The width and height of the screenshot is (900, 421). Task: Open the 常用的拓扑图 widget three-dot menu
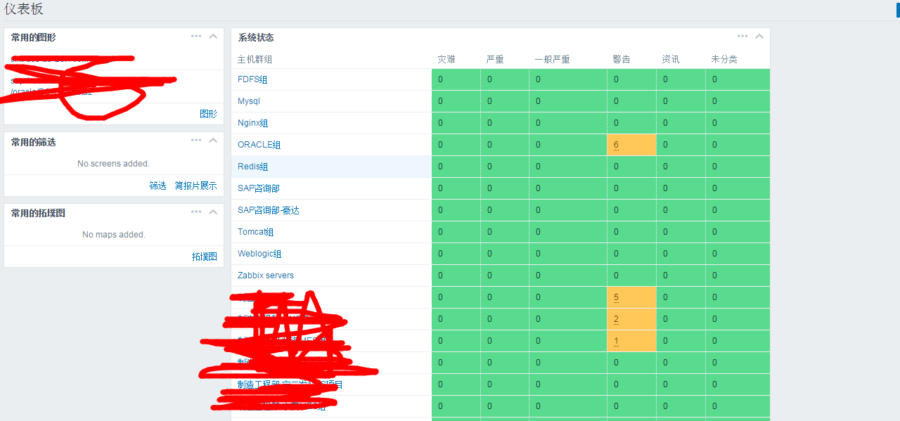click(x=196, y=212)
